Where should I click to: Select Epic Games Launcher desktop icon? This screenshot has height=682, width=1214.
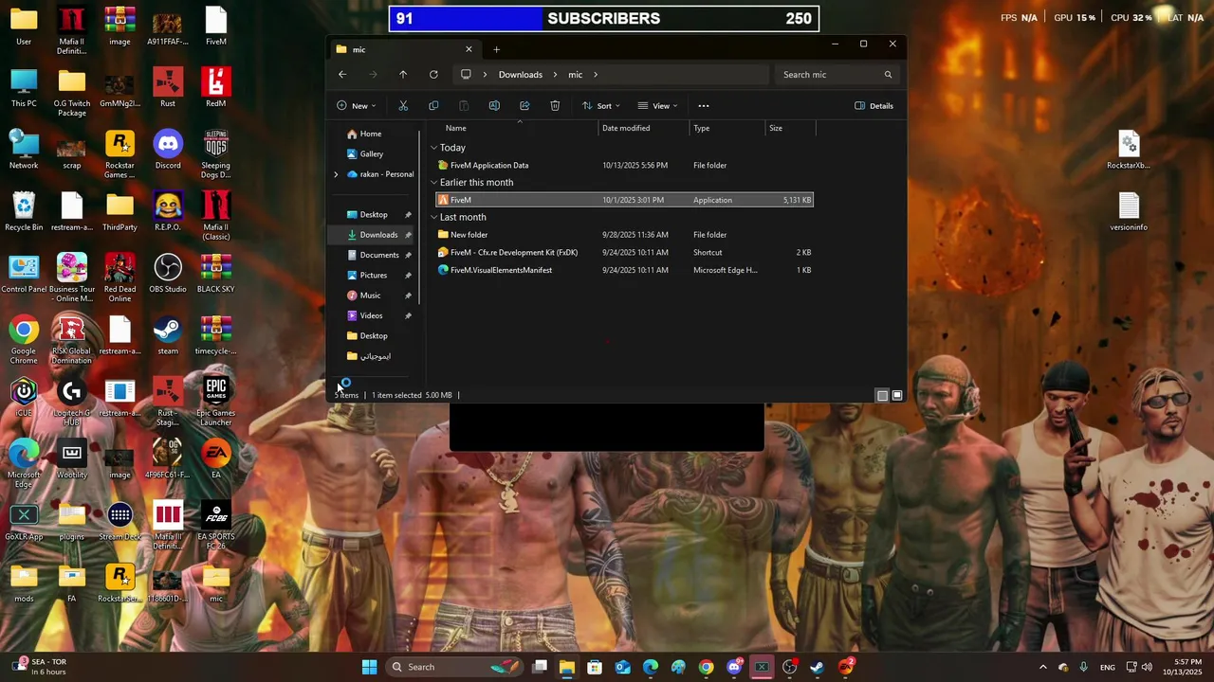click(216, 402)
